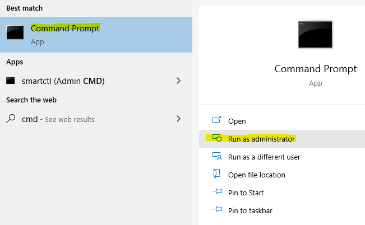Click the large Command Prompt icon in details pane
This screenshot has width=365, height=225.
click(315, 37)
